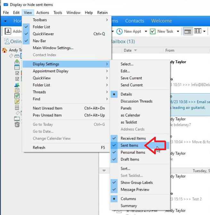Switch to the Contacts nav tab
210x215 pixels.
click(x=134, y=21)
